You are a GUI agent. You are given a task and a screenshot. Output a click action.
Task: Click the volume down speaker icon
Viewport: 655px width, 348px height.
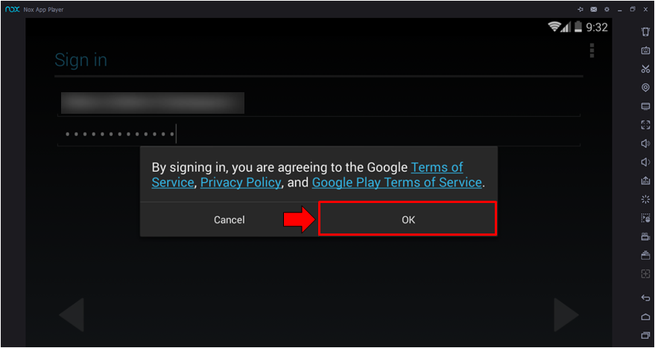tap(645, 162)
